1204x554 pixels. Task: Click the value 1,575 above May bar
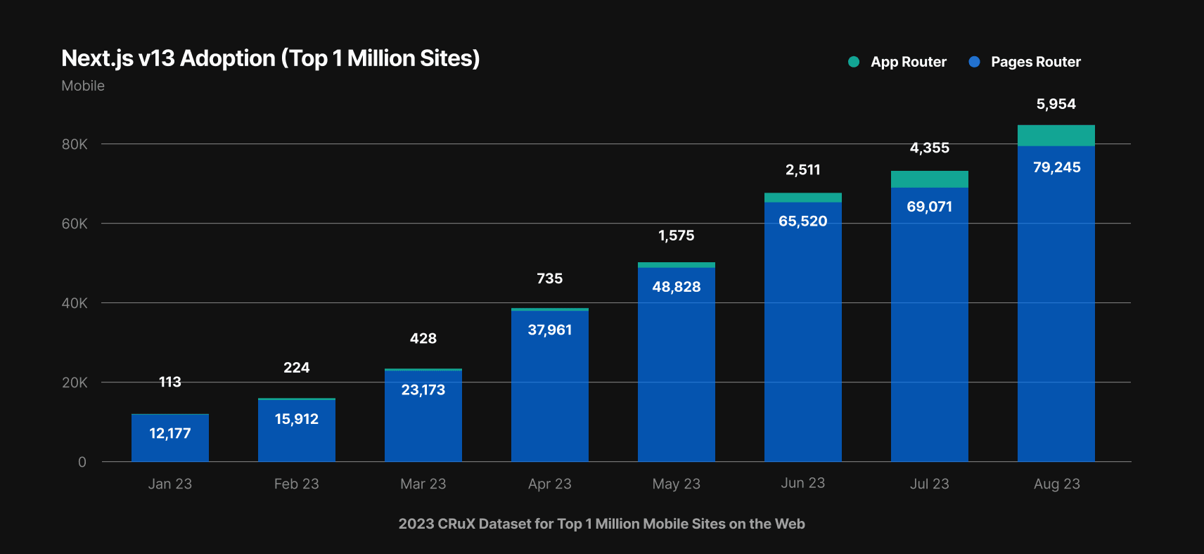[677, 236]
